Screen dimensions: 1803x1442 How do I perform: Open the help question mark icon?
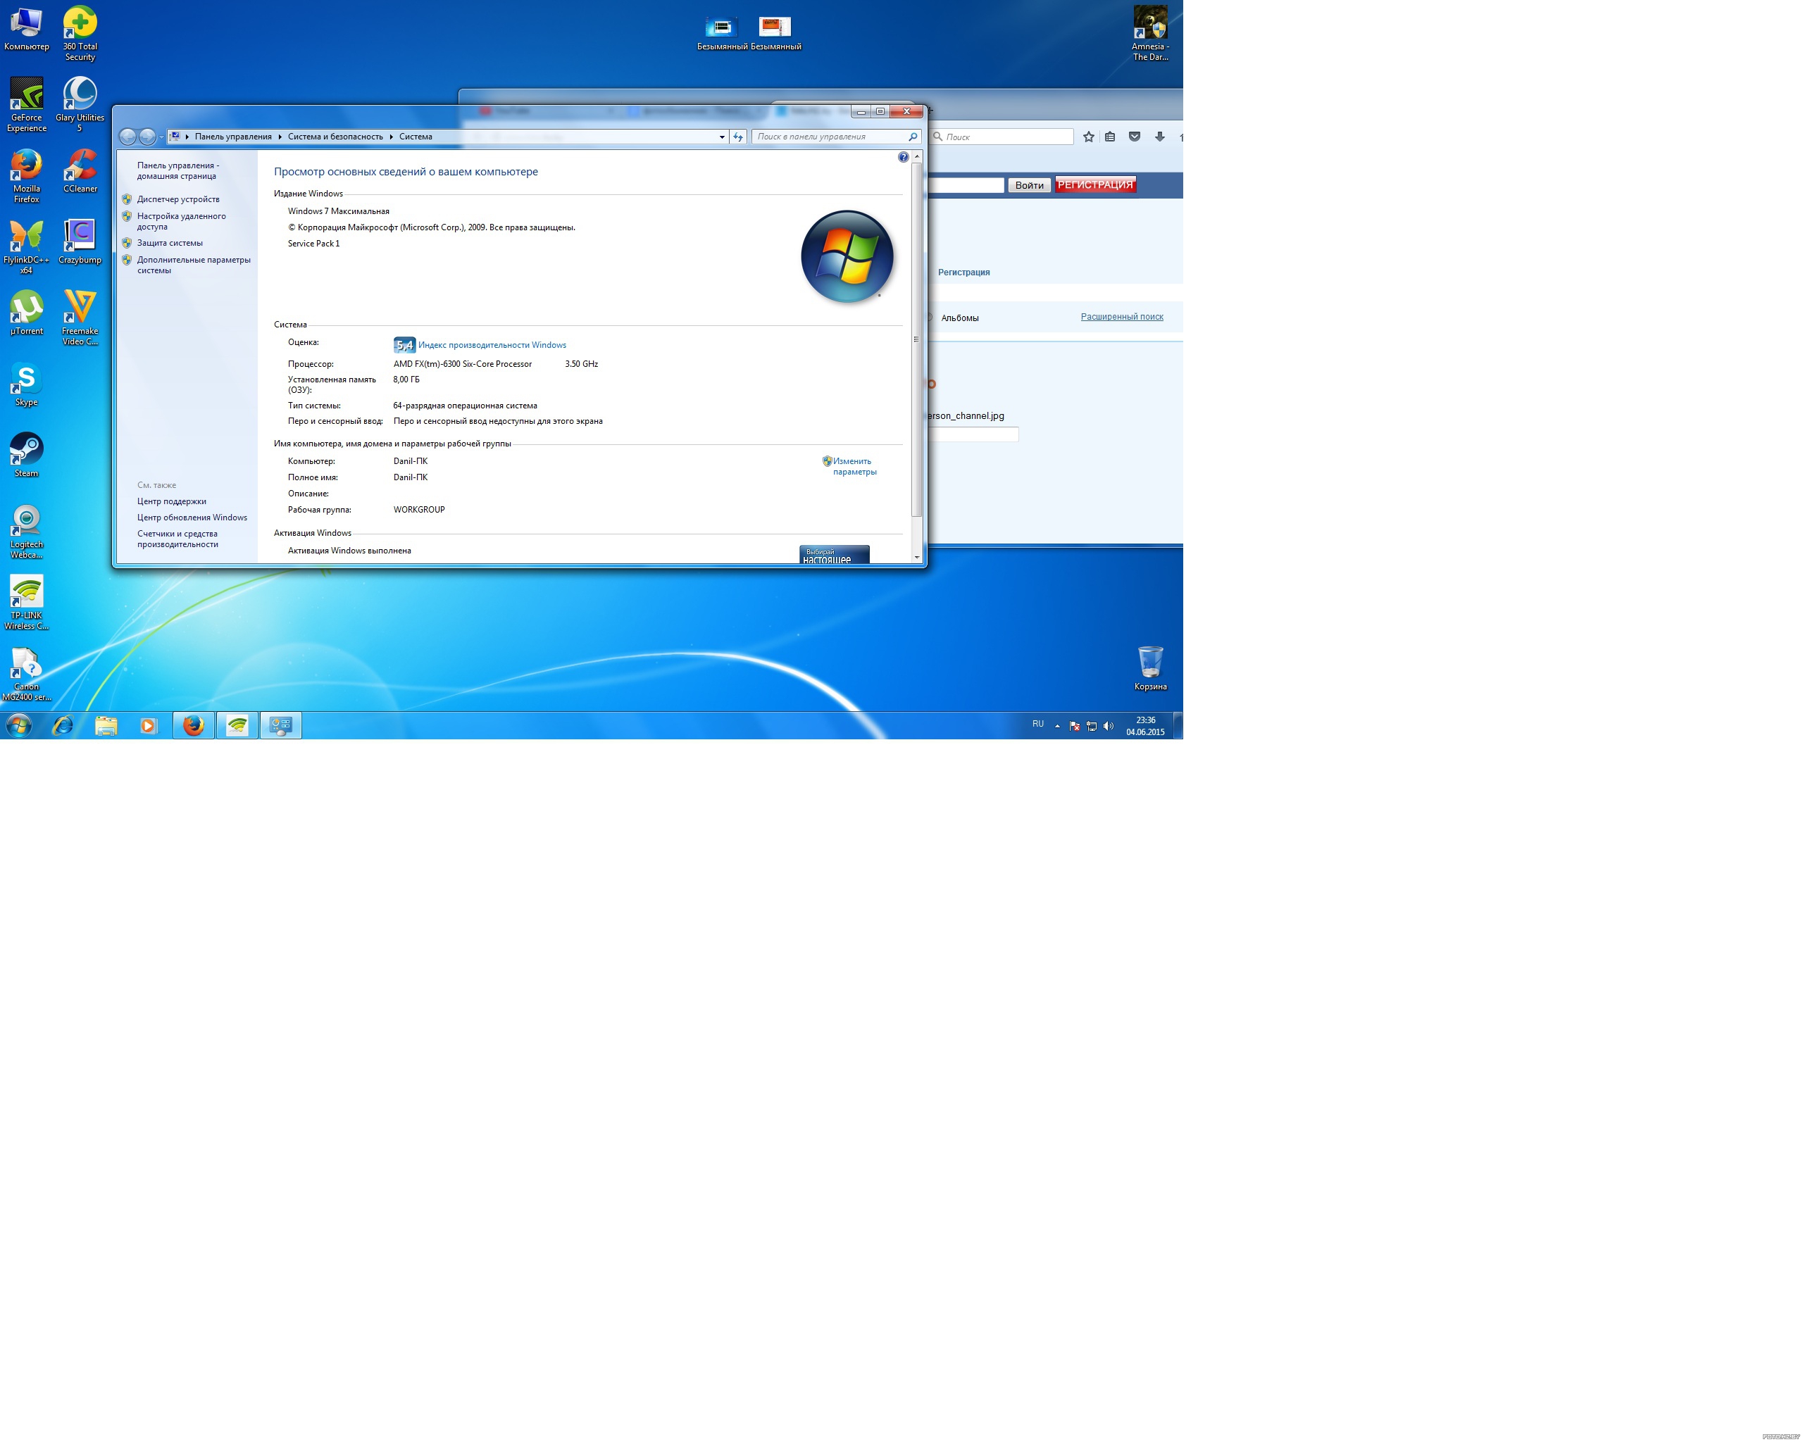tap(903, 157)
